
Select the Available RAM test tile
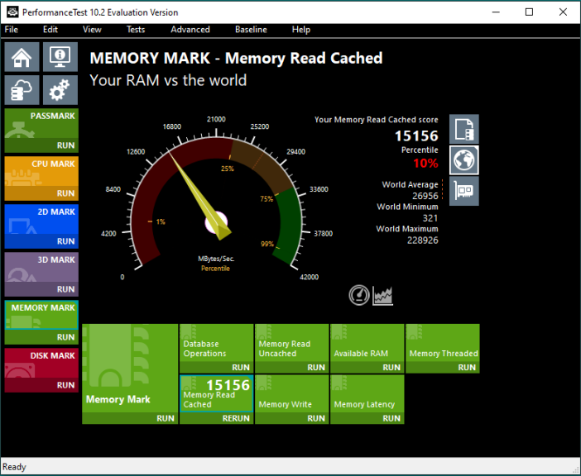[367, 343]
